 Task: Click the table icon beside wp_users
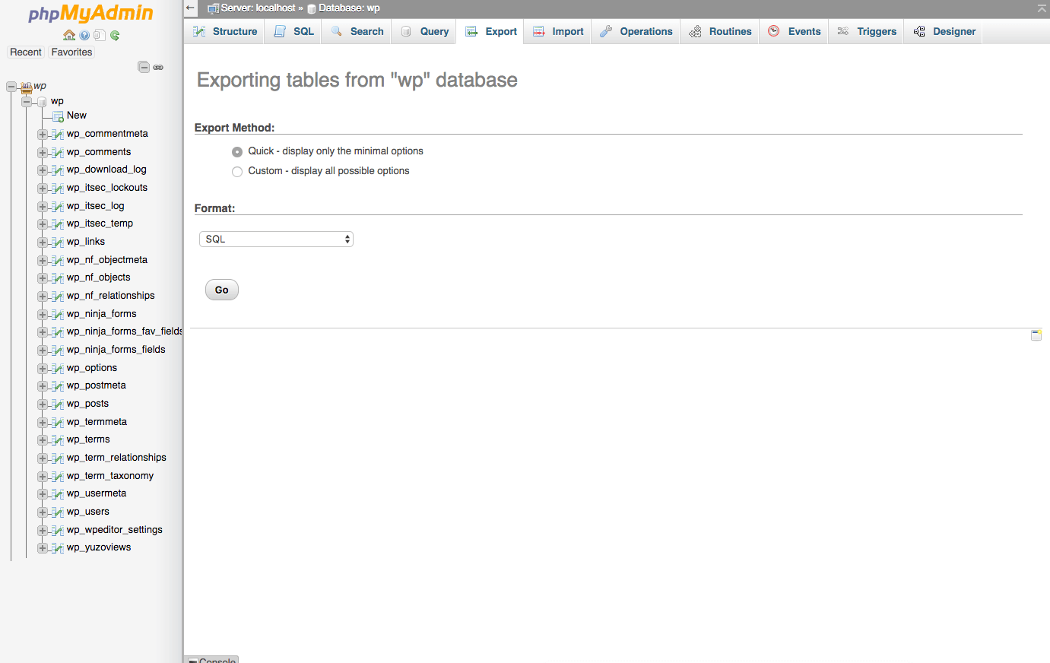[58, 512]
